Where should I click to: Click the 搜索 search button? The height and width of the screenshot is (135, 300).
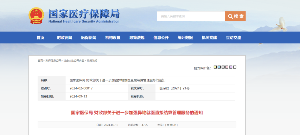235,16
